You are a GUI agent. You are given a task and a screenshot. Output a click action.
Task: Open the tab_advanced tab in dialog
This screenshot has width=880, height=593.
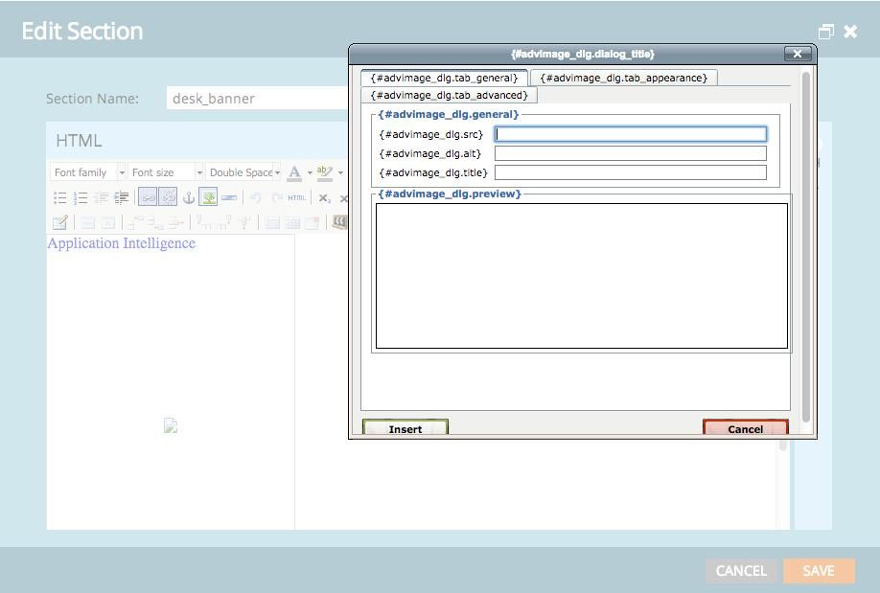449,95
